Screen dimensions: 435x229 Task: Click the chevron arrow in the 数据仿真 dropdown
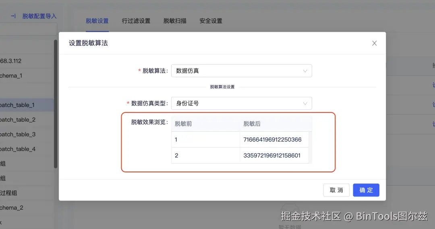pos(305,71)
